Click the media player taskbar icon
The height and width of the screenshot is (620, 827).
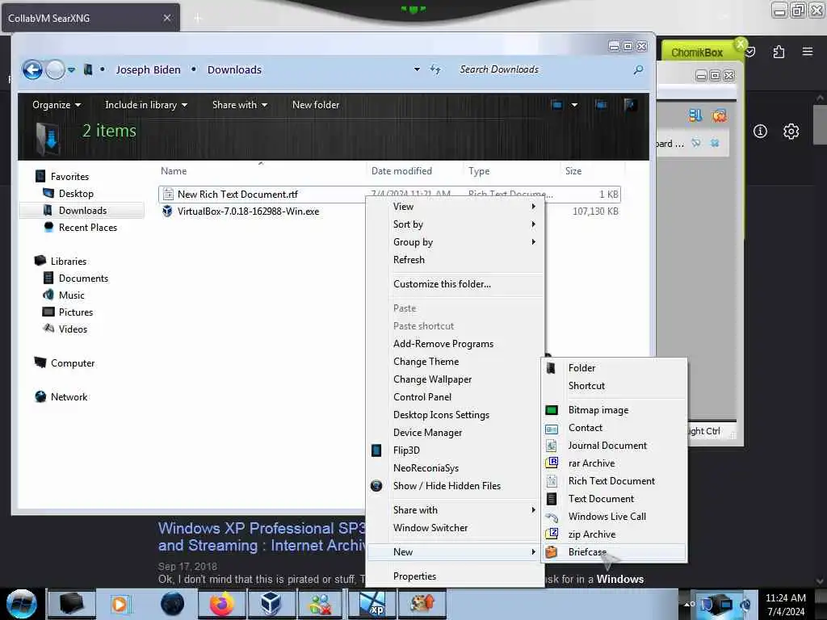pyautogui.click(x=120, y=604)
